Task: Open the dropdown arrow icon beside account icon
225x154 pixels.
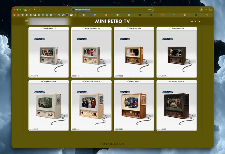Action: click(200, 21)
